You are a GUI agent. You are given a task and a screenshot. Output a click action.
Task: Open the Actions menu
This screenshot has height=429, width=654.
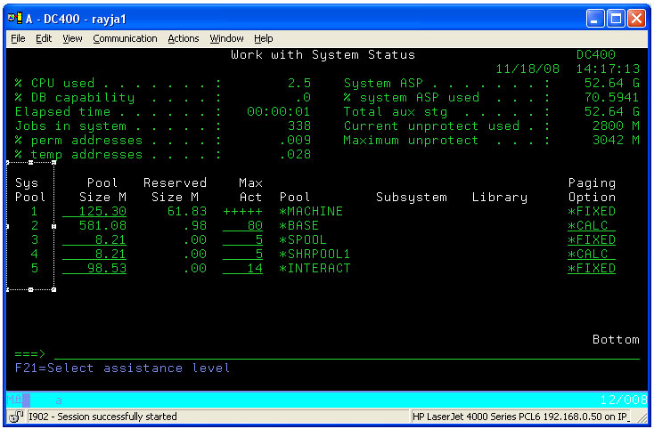tap(184, 39)
